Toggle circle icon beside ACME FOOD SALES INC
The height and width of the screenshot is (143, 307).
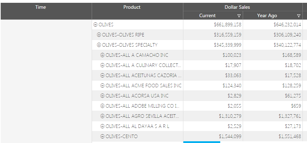coord(102,86)
